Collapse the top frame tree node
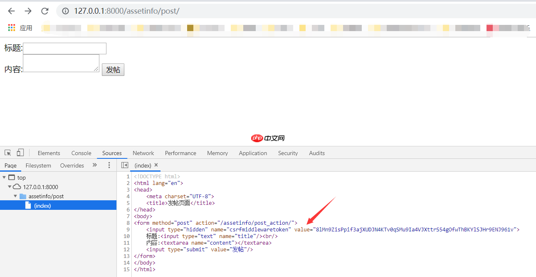The width and height of the screenshot is (536, 277). click(x=4, y=177)
